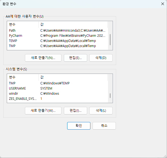Select the PyCharm user variable row
167x158 pixels.
coord(57,36)
